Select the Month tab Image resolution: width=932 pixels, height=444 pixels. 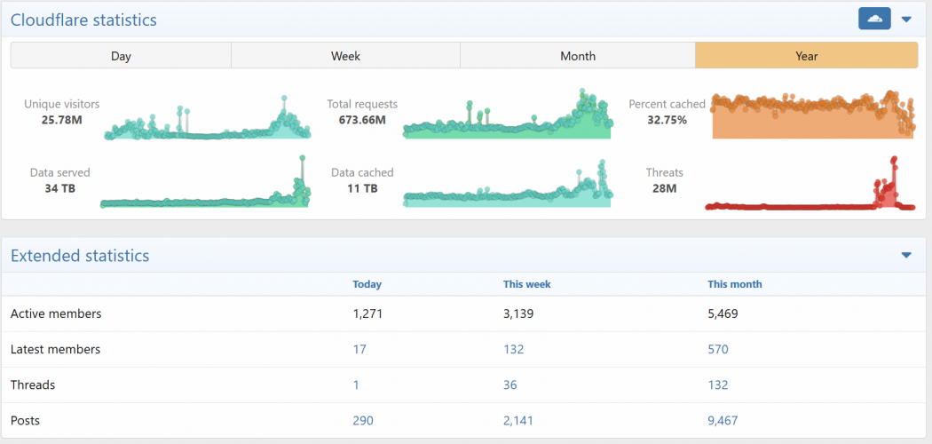pyautogui.click(x=578, y=57)
